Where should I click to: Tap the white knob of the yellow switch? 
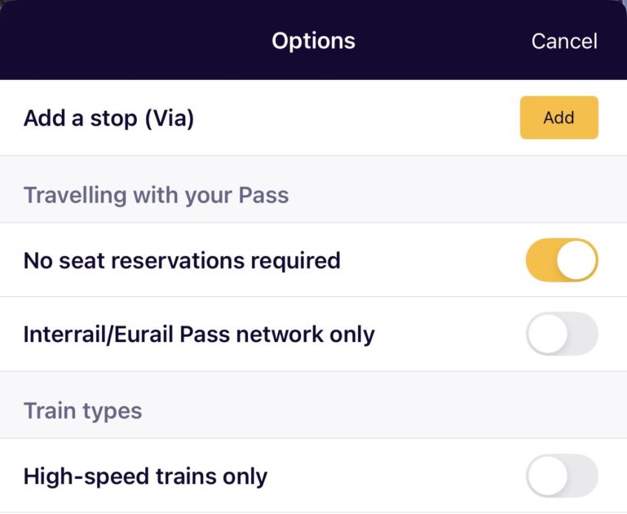tap(578, 260)
